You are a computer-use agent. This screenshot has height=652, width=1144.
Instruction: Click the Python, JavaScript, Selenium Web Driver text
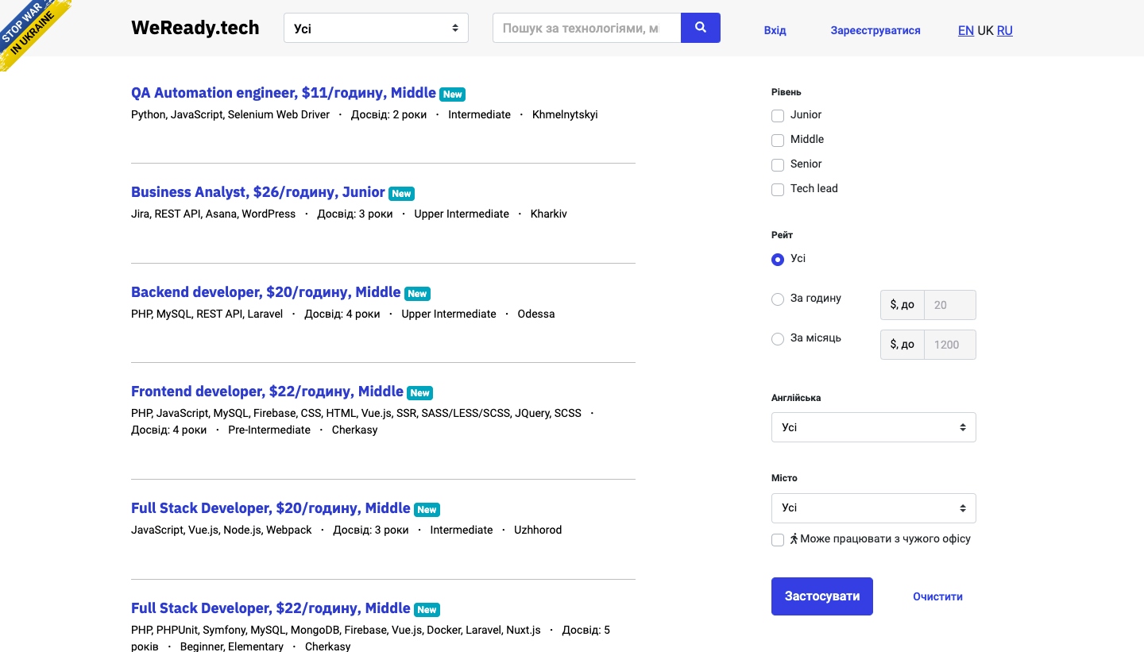(230, 114)
